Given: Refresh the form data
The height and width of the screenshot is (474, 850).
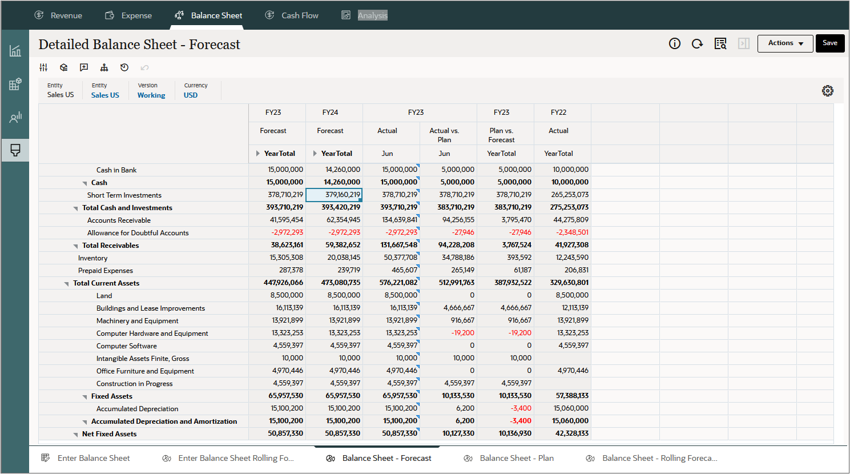Looking at the screenshot, I should 697,43.
